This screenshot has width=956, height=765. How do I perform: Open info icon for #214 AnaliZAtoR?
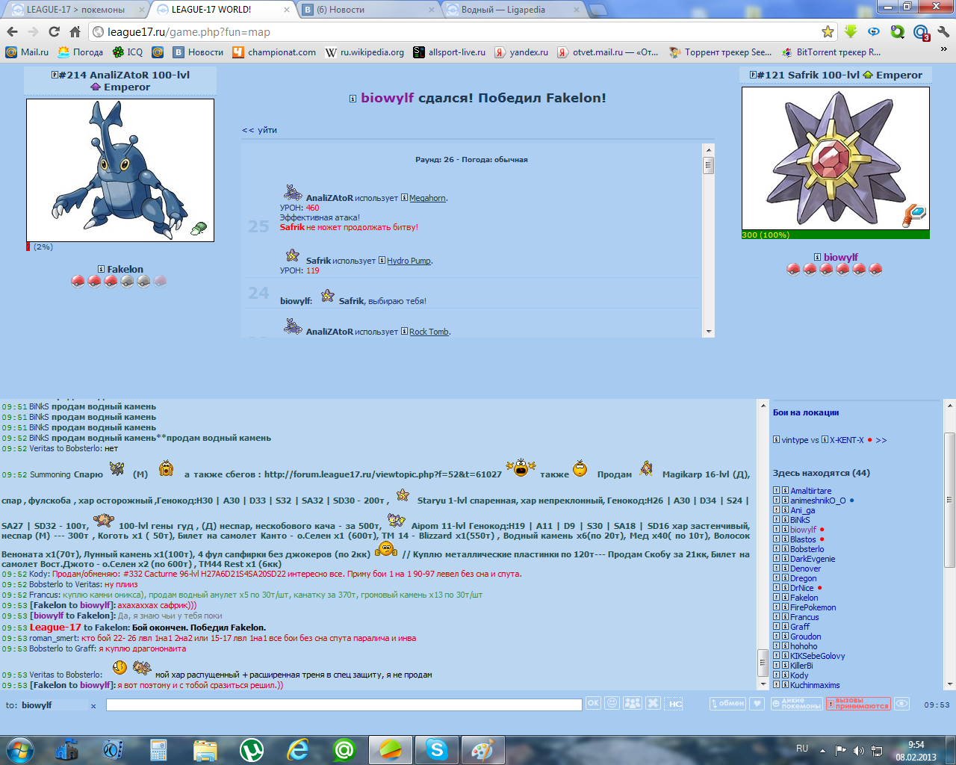[x=55, y=75]
